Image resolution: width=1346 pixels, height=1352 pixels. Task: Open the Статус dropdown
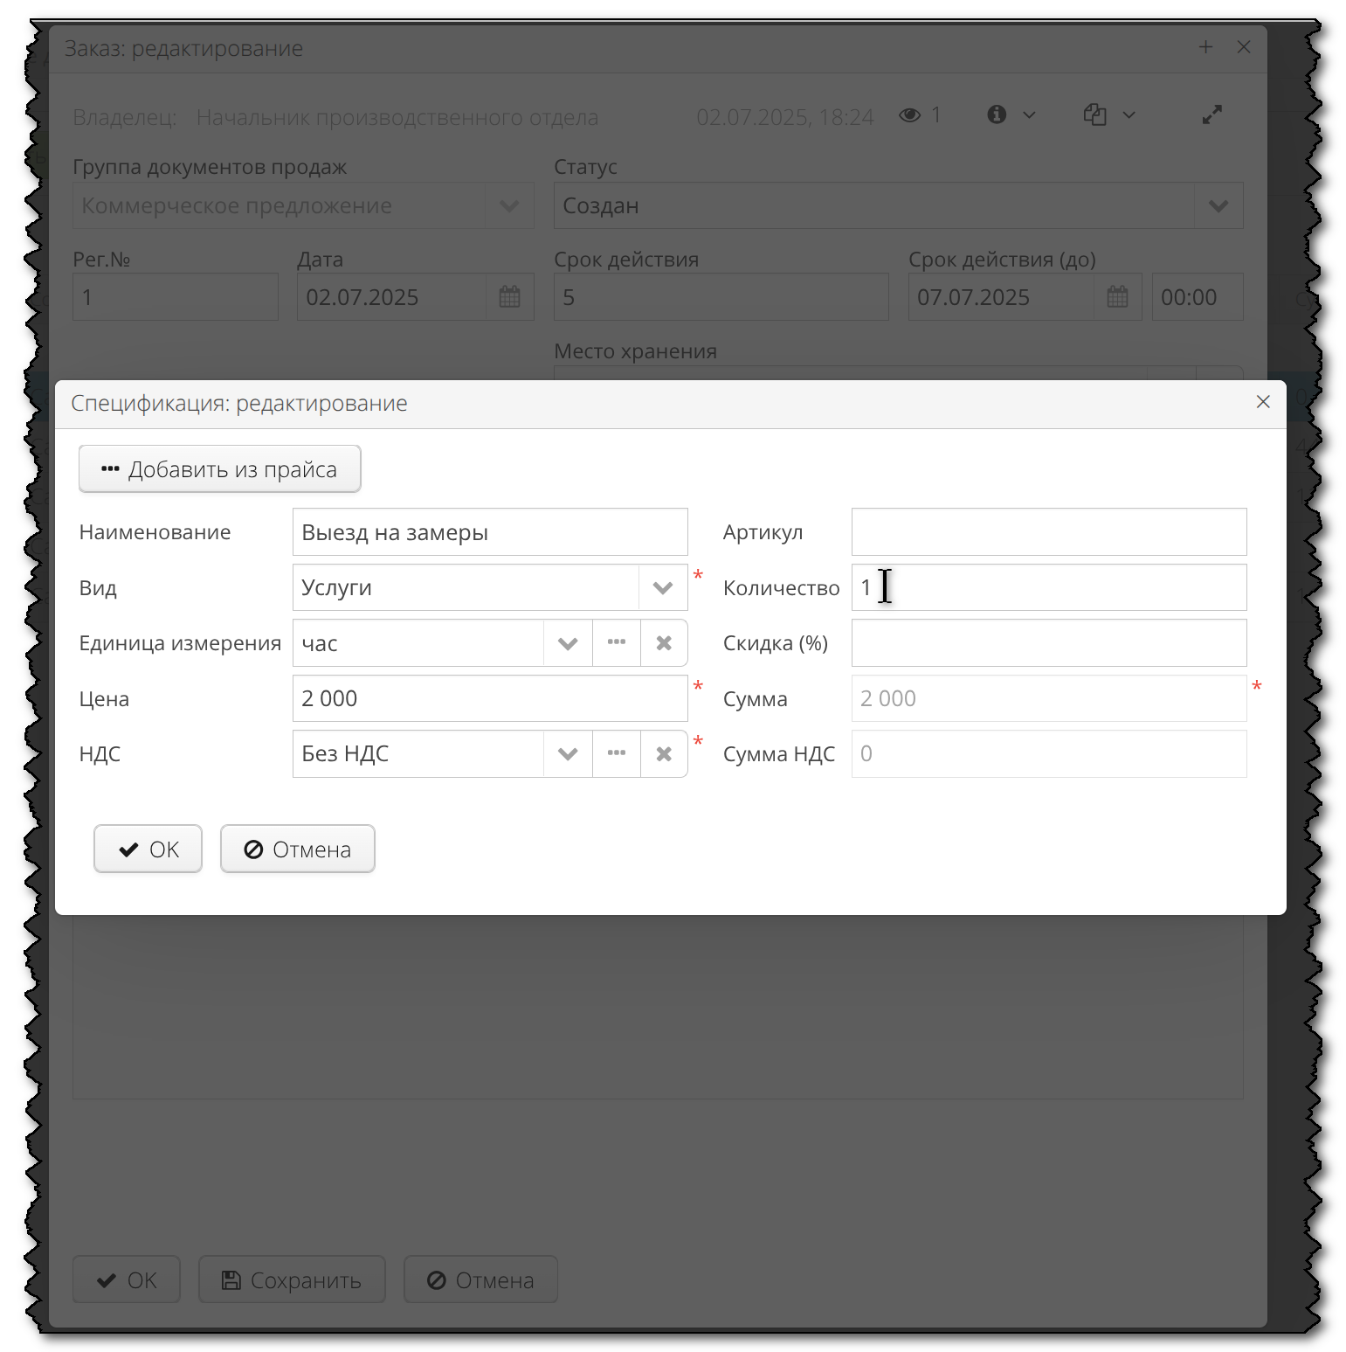point(1219,205)
